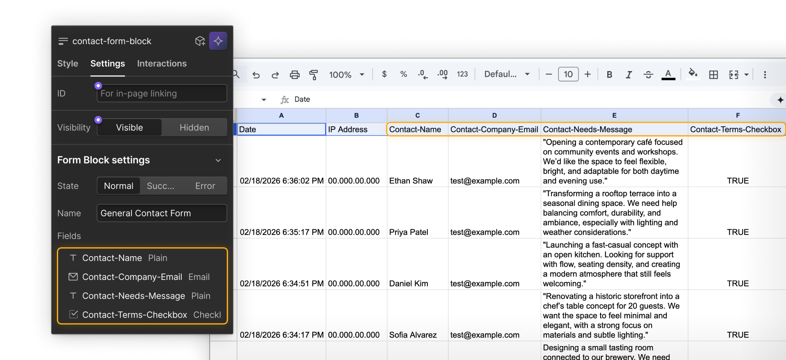786x360 pixels.
Task: Click the Gemini sparkle icon in Sheets
Action: pos(780,100)
